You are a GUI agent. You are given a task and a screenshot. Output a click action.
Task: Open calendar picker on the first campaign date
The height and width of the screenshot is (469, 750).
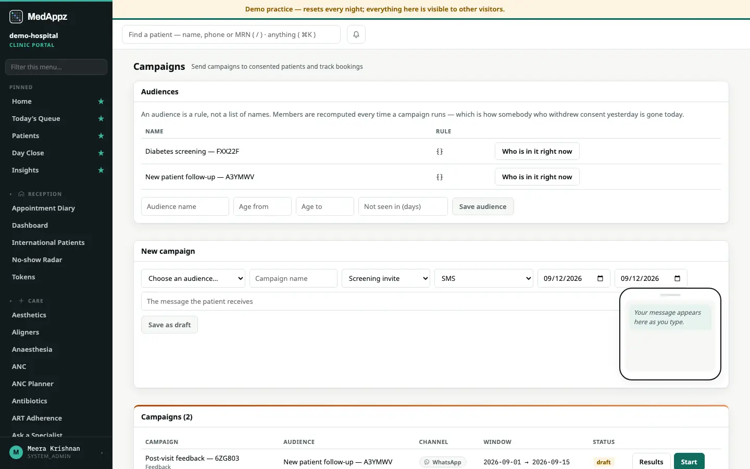tap(600, 278)
